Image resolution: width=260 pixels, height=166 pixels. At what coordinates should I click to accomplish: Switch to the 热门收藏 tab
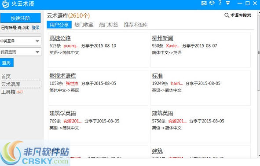(84, 25)
